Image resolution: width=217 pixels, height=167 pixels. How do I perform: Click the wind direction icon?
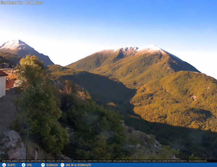coord(63,165)
